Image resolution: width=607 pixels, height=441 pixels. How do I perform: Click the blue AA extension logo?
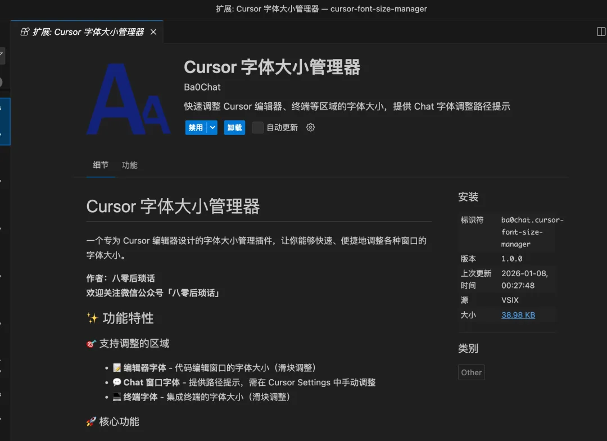coord(129,99)
